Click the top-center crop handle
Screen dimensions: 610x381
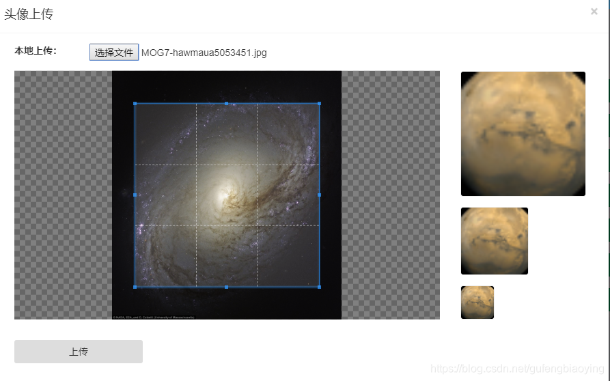tap(226, 103)
